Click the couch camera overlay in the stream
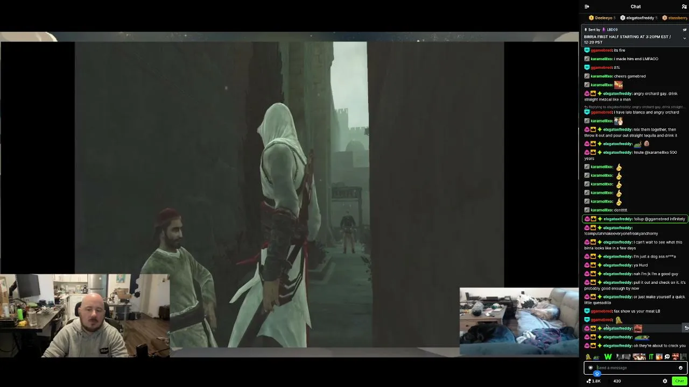 (x=519, y=322)
